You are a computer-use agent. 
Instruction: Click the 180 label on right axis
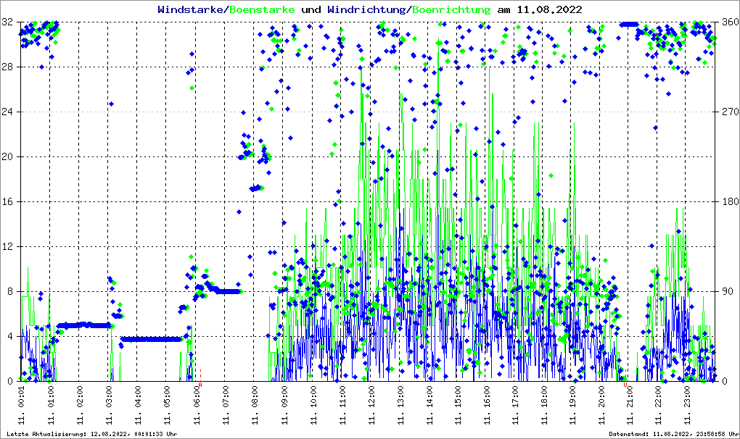pos(728,201)
